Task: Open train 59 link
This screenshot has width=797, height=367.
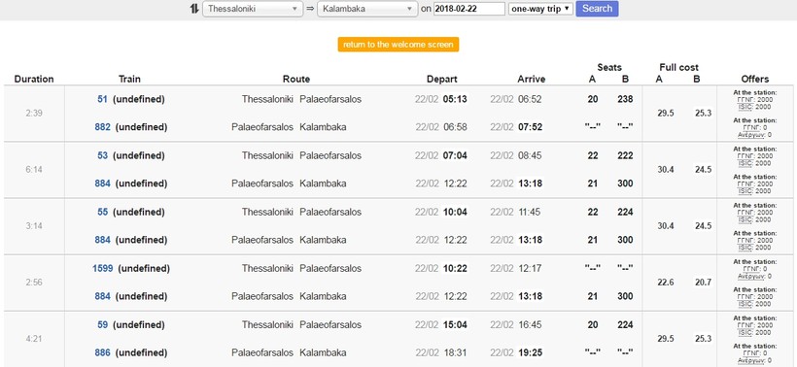Action: (103, 325)
